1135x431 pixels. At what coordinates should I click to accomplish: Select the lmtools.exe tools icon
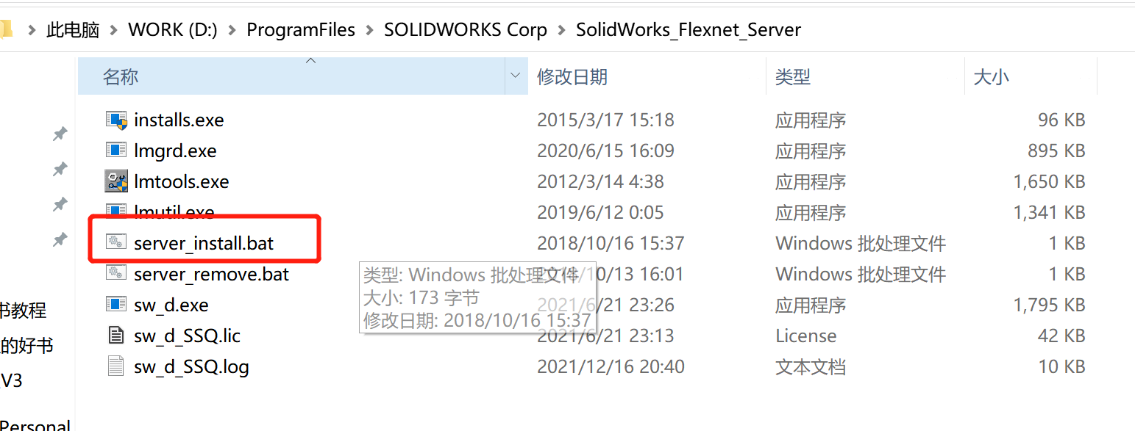pyautogui.click(x=116, y=181)
